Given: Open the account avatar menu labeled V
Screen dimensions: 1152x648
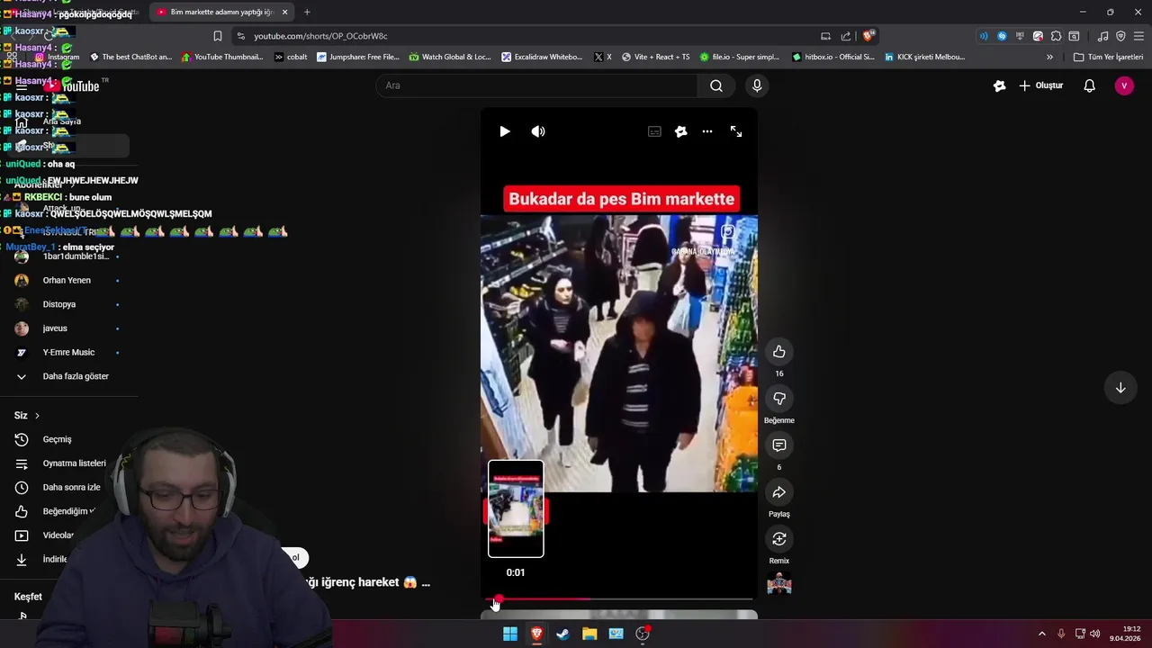Looking at the screenshot, I should pyautogui.click(x=1124, y=85).
